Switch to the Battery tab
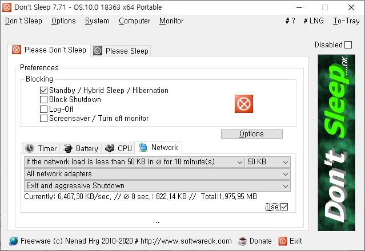365x251 pixels. pyautogui.click(x=81, y=148)
